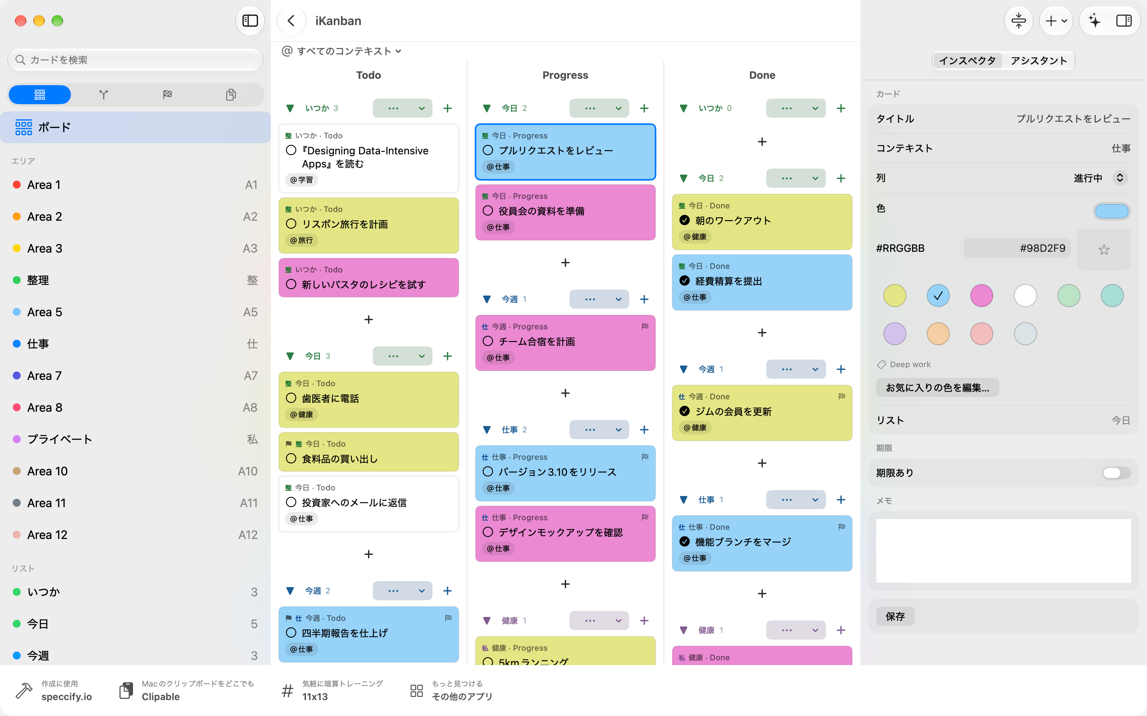Collapse the Todo 今日 group triangle
Screen dimensions: 1147x716
290,356
